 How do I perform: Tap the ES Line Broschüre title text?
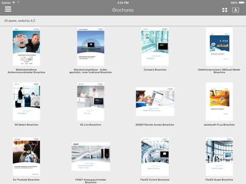[x=91, y=125]
